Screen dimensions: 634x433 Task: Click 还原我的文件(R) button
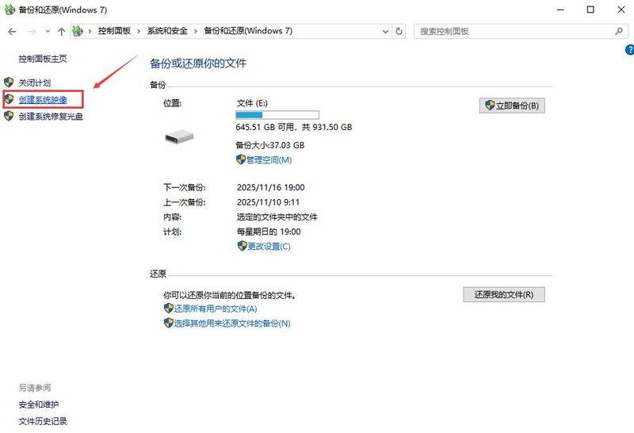click(x=504, y=294)
